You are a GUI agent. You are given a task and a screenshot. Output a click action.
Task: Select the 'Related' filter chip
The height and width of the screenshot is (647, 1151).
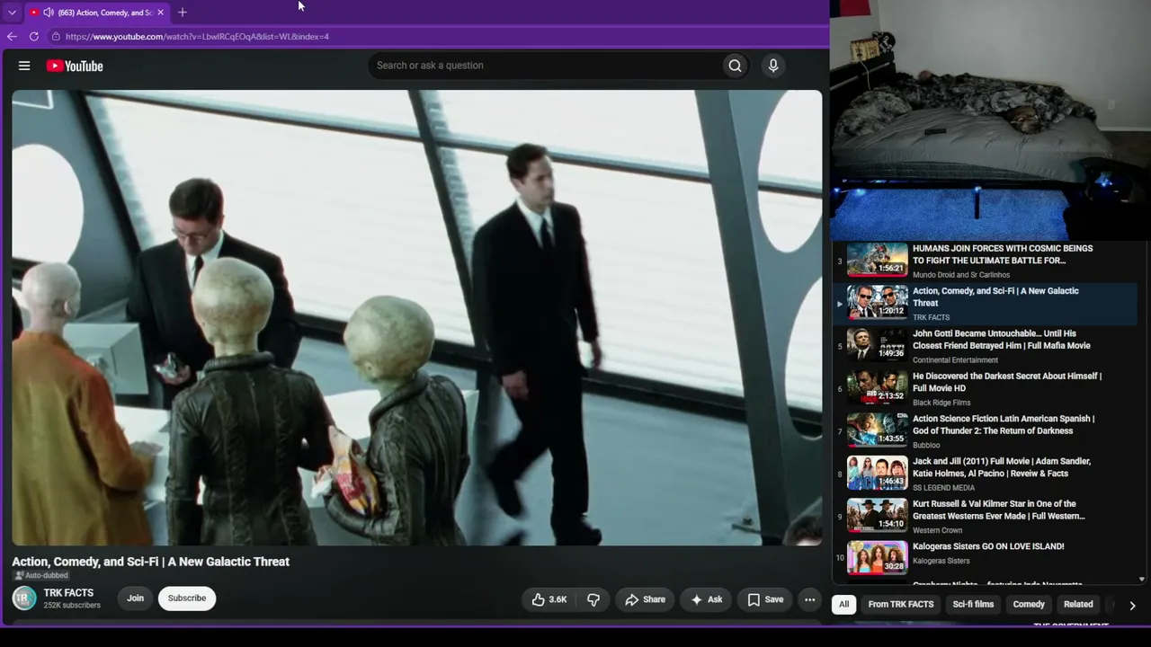(x=1078, y=605)
